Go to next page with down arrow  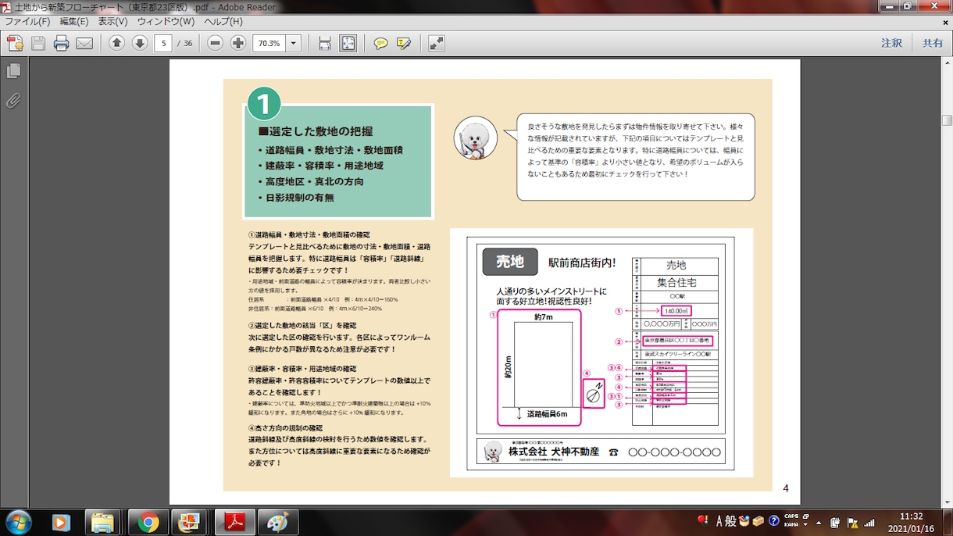[140, 43]
